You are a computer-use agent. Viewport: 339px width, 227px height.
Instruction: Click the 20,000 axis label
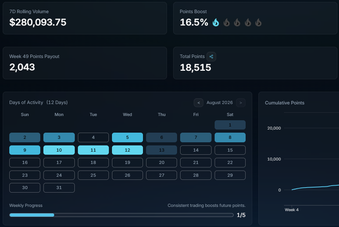coord(274,128)
